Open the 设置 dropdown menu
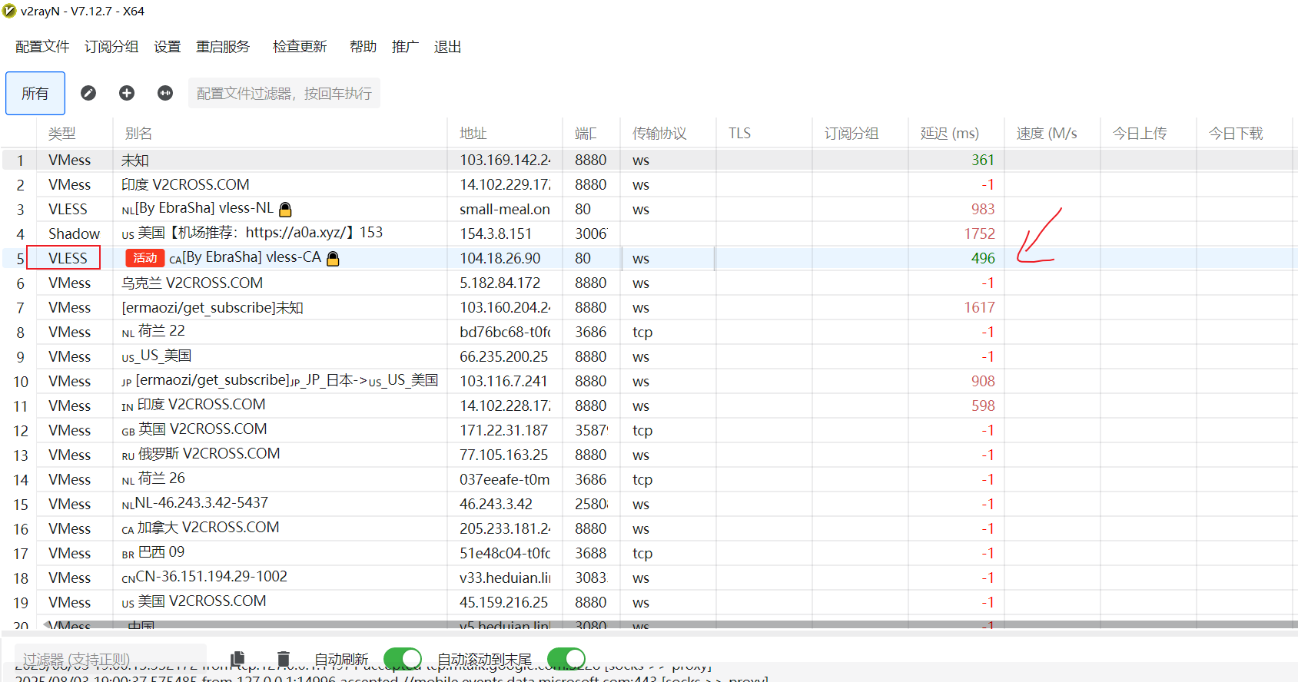 [x=167, y=47]
